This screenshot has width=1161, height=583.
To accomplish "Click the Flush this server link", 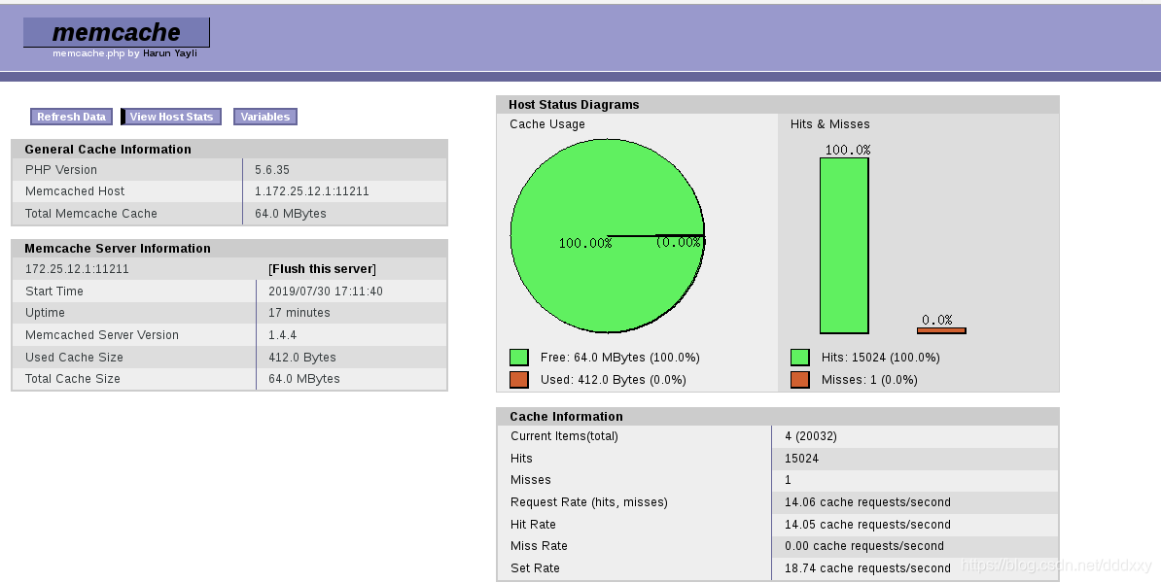I will pos(322,268).
